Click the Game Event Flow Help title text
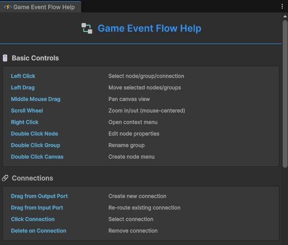 tap(149, 28)
